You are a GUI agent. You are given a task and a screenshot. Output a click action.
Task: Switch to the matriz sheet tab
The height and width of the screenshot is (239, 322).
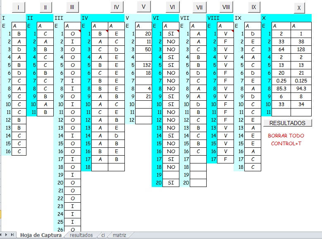click(119, 235)
